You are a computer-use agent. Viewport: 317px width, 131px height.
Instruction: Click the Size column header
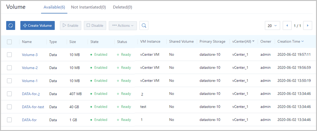[x=73, y=42]
